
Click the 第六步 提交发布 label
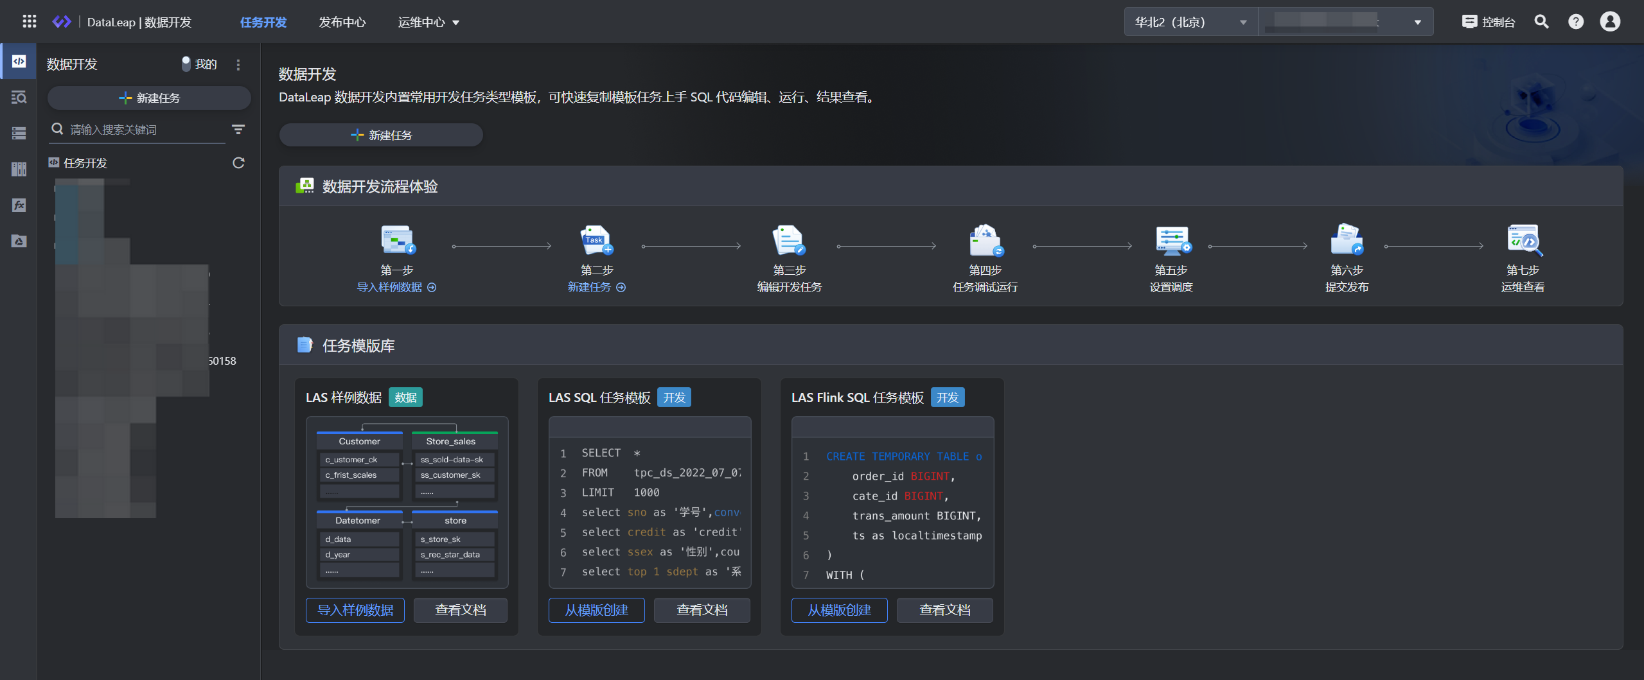point(1347,287)
